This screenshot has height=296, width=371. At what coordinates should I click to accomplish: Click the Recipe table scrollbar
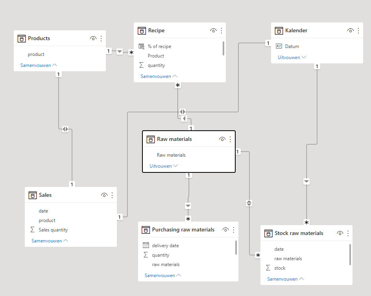coord(223,48)
